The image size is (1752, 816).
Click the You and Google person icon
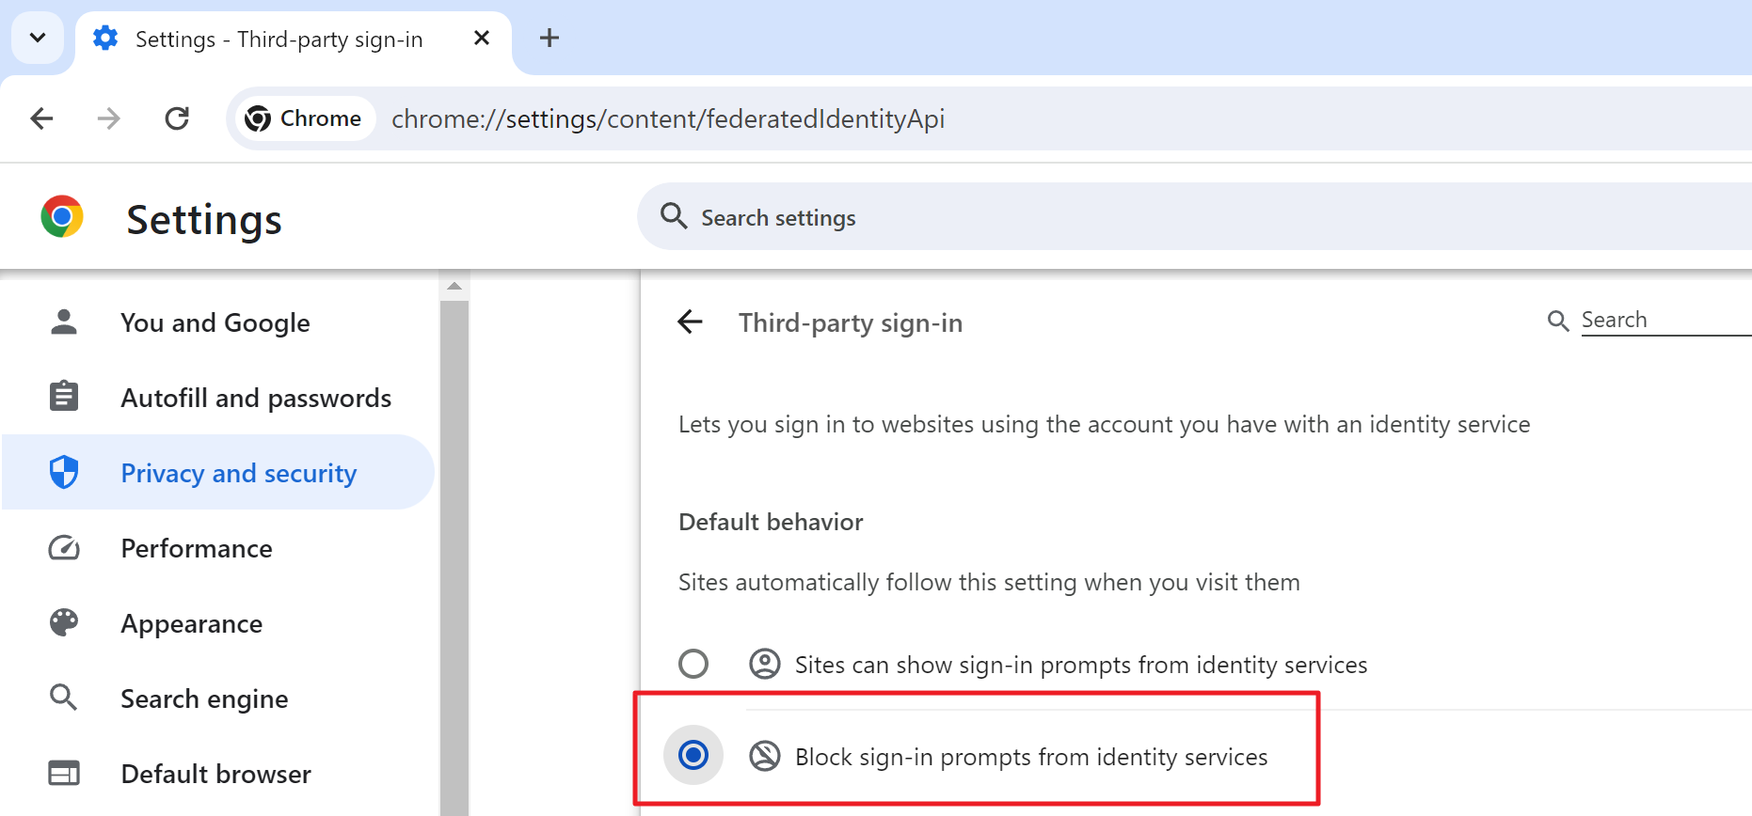point(63,322)
